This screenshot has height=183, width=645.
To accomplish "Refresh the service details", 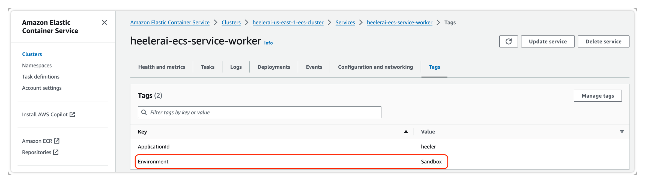I will (509, 41).
